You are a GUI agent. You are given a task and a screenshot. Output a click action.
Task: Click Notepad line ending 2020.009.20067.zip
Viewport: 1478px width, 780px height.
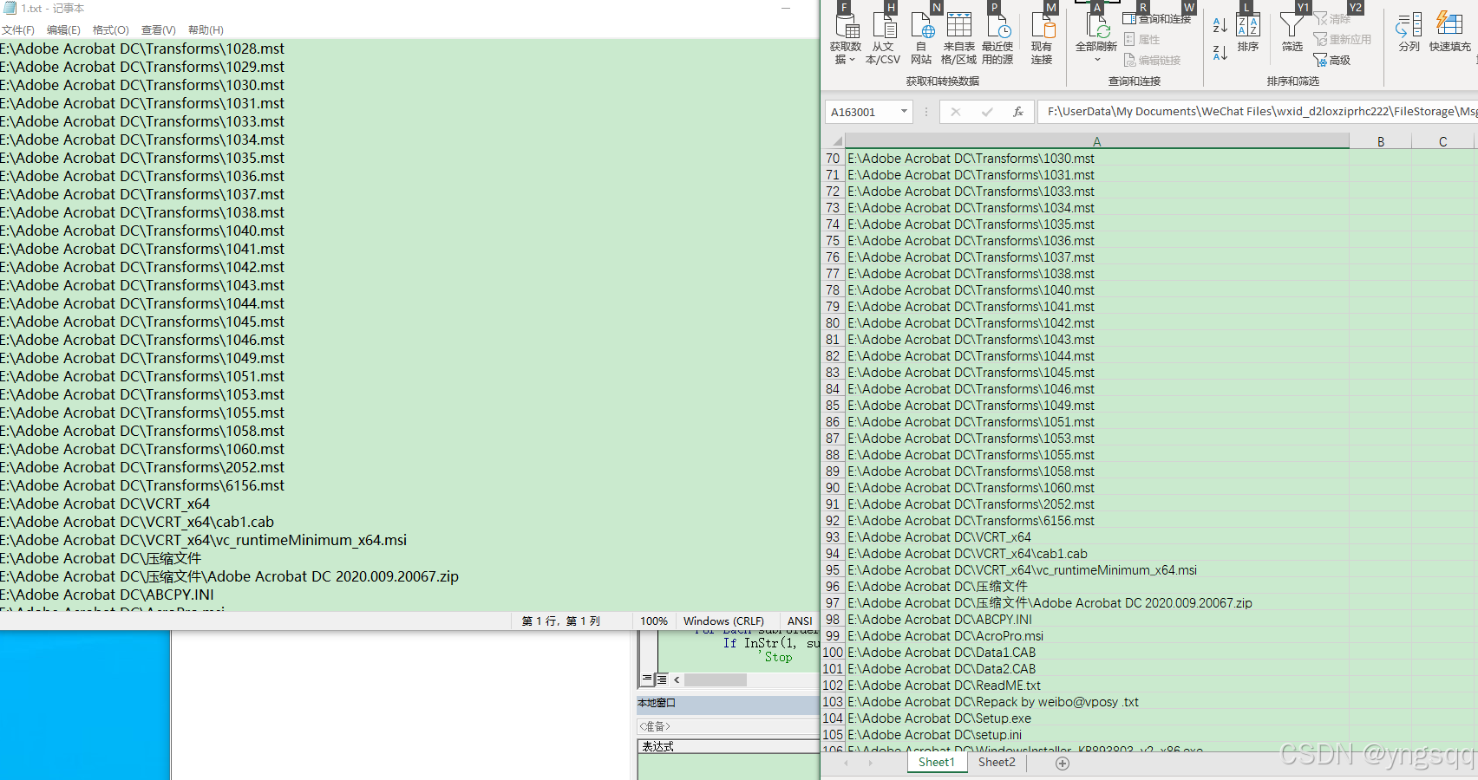pyautogui.click(x=230, y=576)
